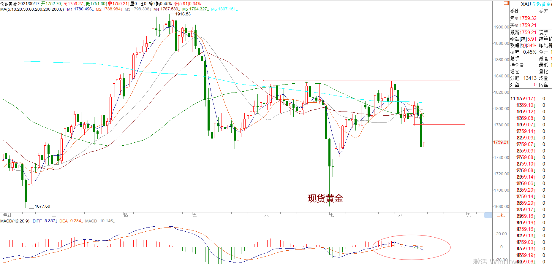Select the M5 1794.327 moving average value
This screenshot has height=264, width=552.
coord(195,9)
